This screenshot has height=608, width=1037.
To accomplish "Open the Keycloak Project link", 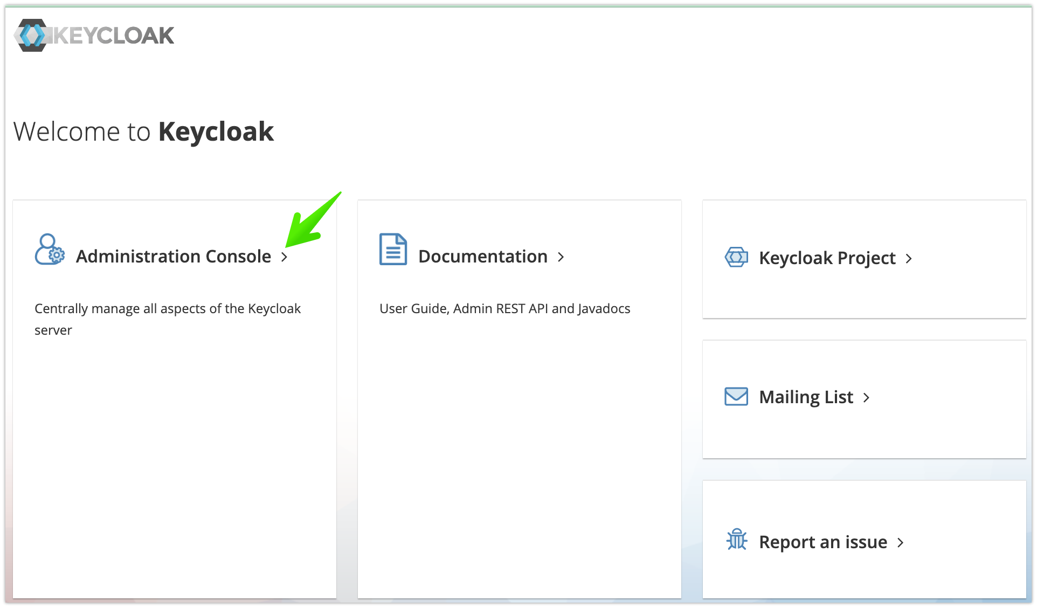I will pyautogui.click(x=827, y=258).
